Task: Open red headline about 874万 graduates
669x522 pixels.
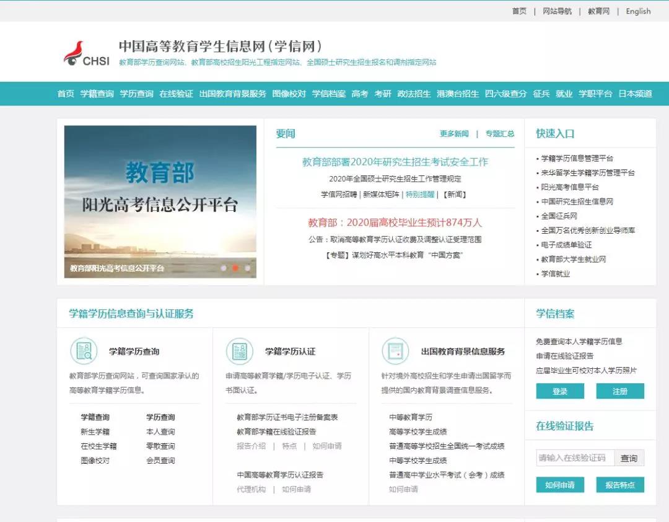Action: point(395,223)
